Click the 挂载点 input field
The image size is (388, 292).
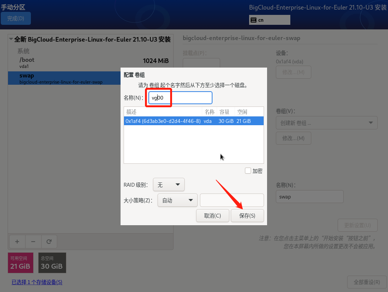201,63
